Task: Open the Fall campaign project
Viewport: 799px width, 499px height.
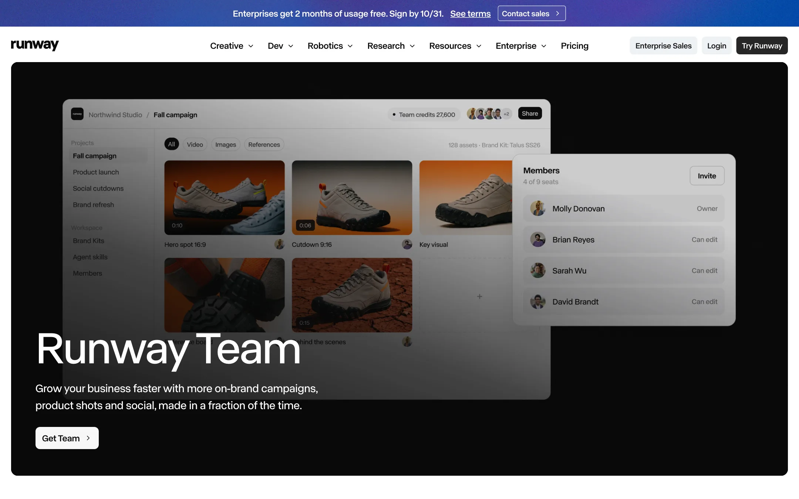Action: coord(108,156)
